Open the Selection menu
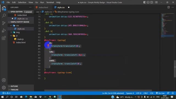 point(22,2)
